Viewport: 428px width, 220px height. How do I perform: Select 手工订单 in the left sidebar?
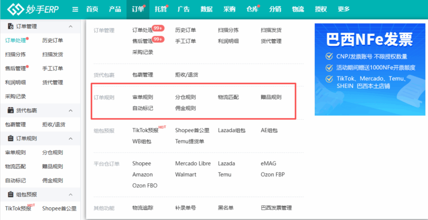pos(53,69)
